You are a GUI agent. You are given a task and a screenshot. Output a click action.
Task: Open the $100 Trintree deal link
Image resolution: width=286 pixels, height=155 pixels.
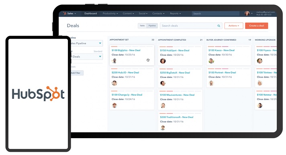pyautogui.click(x=267, y=72)
